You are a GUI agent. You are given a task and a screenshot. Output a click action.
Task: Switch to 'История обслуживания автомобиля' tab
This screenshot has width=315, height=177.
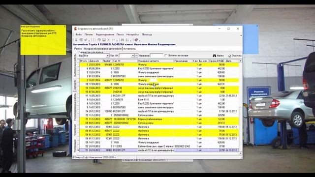point(103,49)
